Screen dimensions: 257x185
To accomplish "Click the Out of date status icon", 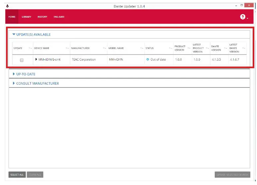I will click(x=148, y=60).
